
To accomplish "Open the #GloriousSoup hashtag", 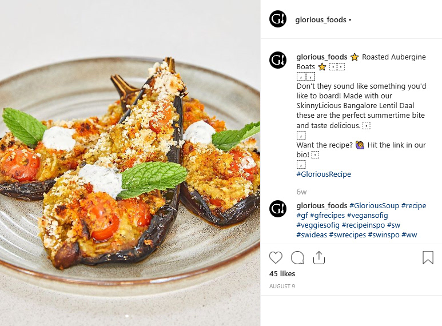I will 374,205.
